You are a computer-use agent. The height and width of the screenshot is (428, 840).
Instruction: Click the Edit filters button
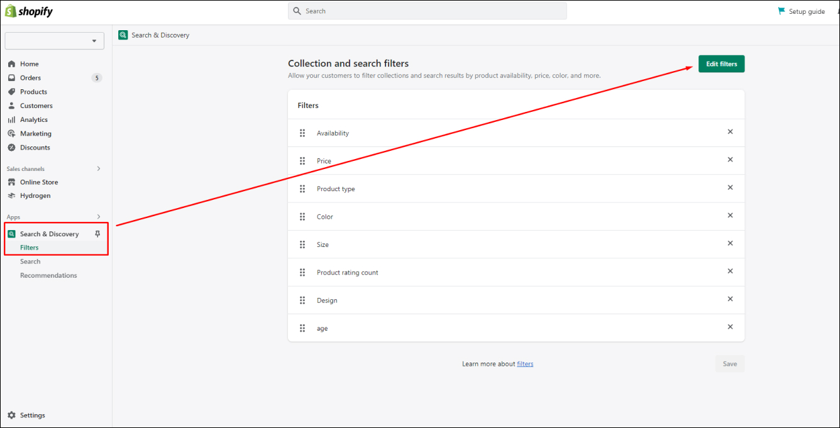click(x=721, y=64)
